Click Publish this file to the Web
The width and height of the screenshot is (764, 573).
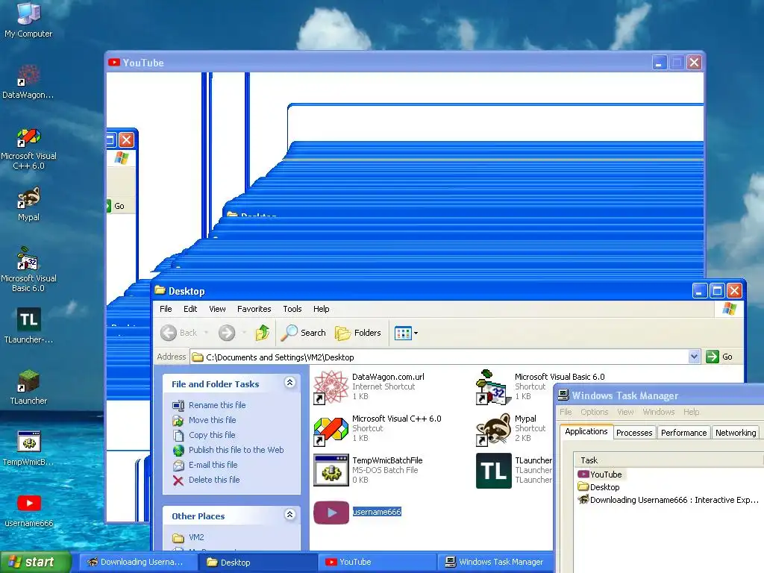pos(236,450)
